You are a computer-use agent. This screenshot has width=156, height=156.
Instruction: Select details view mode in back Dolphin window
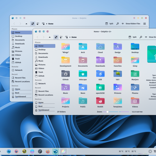(x=43, y=24)
